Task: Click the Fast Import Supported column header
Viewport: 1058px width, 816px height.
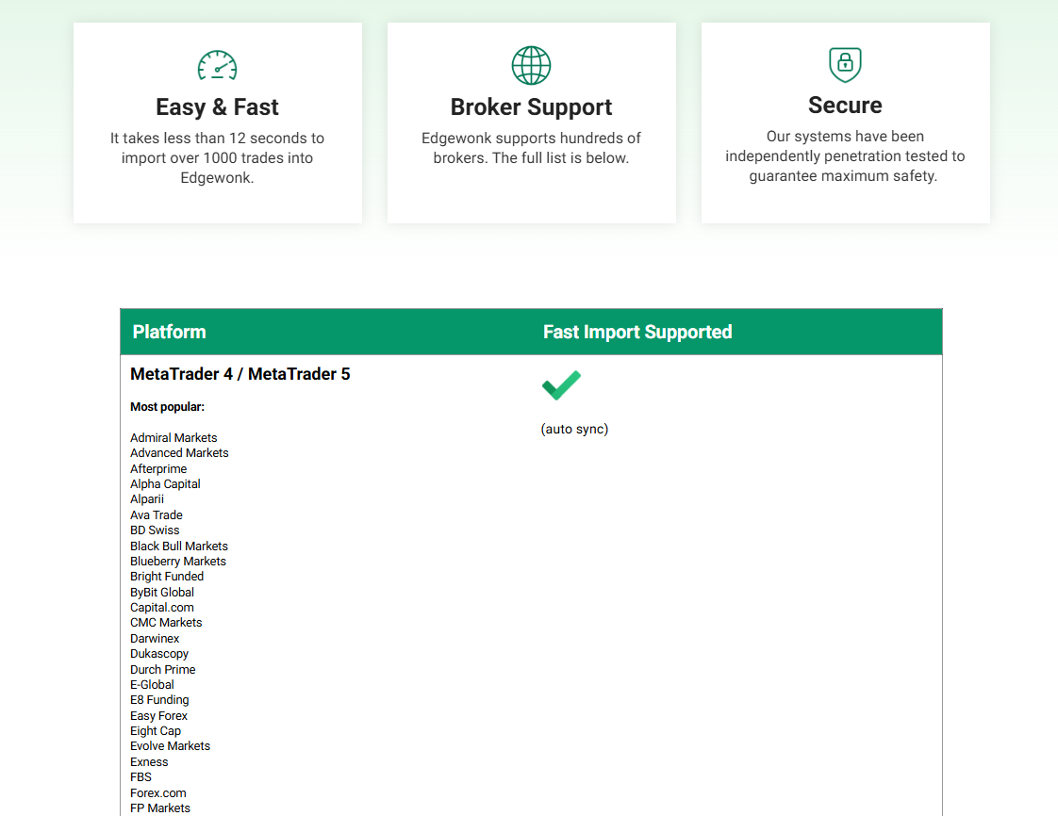Action: [637, 332]
